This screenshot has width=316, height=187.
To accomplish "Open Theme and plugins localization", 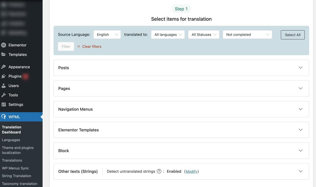I will (x=18, y=150).
